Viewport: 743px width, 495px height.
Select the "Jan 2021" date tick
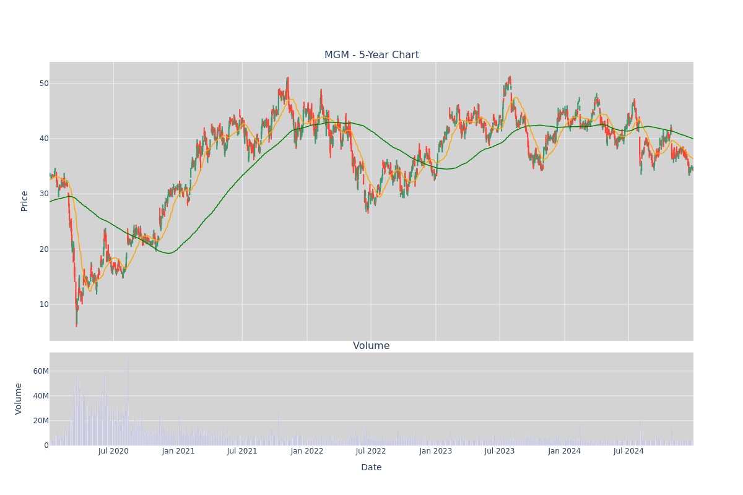tap(178, 451)
